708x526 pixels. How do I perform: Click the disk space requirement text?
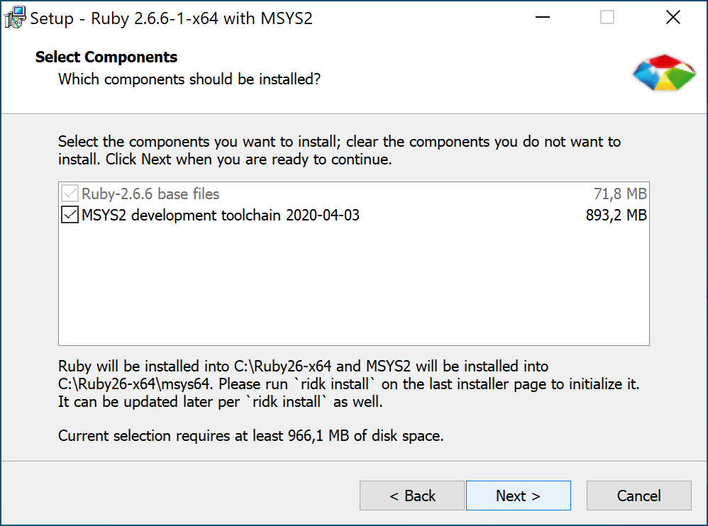click(250, 435)
